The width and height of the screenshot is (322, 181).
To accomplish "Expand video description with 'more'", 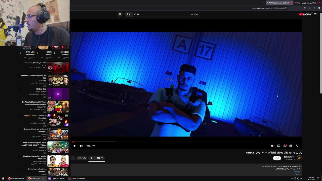I will [x=298, y=174].
